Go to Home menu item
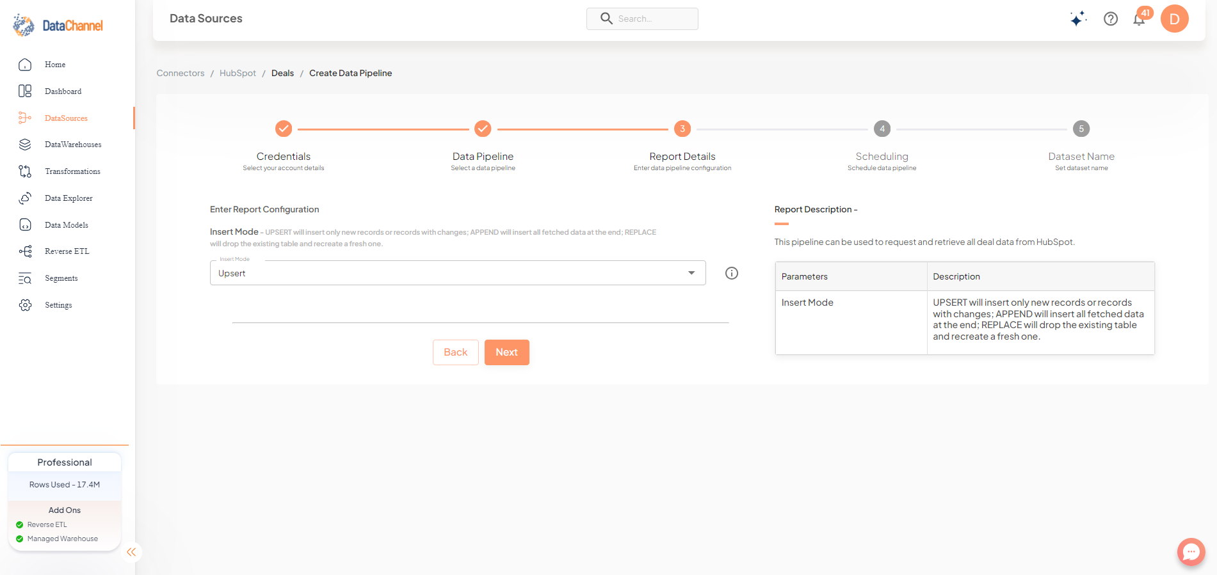This screenshot has height=575, width=1217. pyautogui.click(x=55, y=65)
